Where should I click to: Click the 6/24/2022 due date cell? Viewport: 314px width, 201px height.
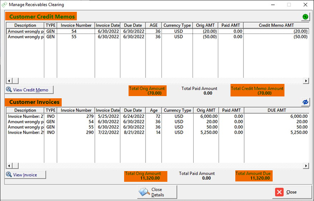pos(134,116)
